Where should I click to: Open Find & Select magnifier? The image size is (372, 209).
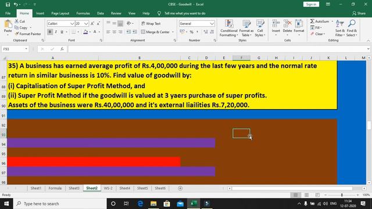click(x=352, y=28)
